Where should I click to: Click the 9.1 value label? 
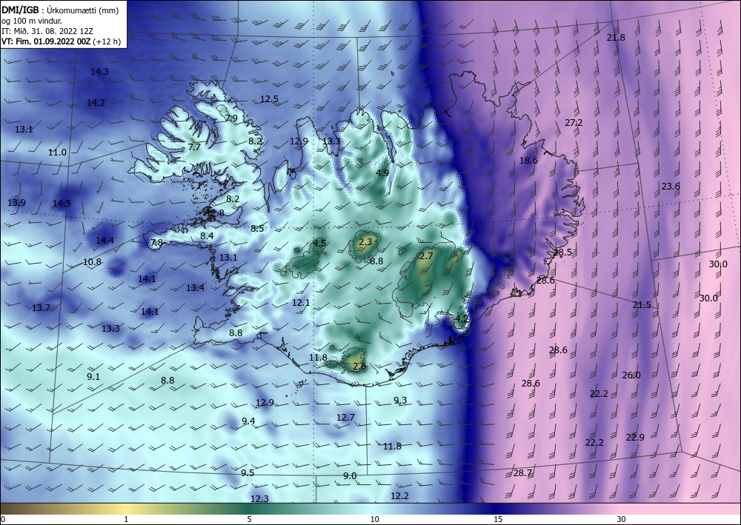tap(93, 377)
